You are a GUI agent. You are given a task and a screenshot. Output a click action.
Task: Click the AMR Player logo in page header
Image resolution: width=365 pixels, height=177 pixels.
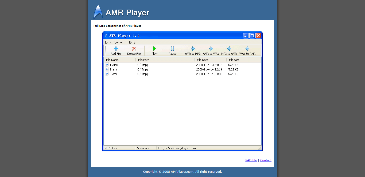[98, 12]
